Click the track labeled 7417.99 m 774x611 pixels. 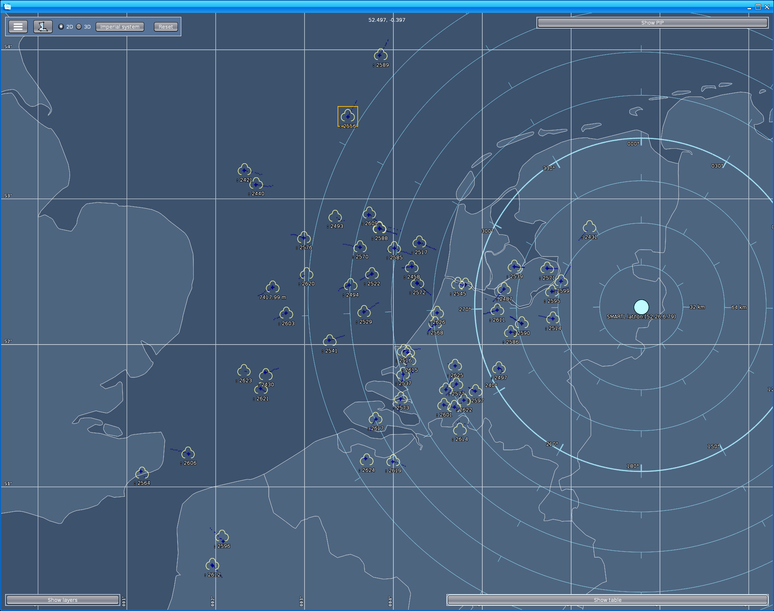tap(272, 287)
